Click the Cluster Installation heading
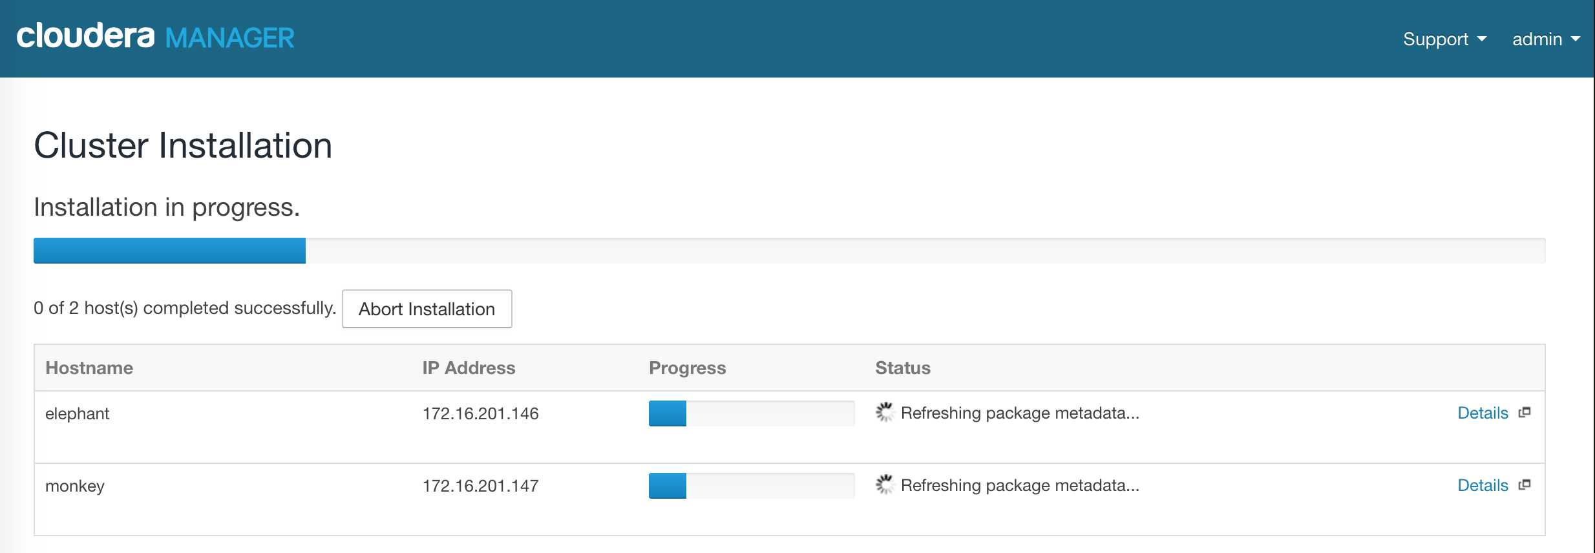The image size is (1595, 553). (183, 145)
